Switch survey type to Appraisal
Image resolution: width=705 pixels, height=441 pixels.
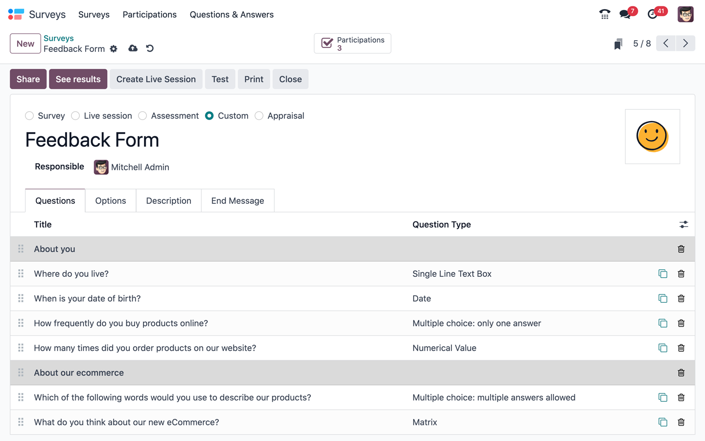tap(258, 116)
